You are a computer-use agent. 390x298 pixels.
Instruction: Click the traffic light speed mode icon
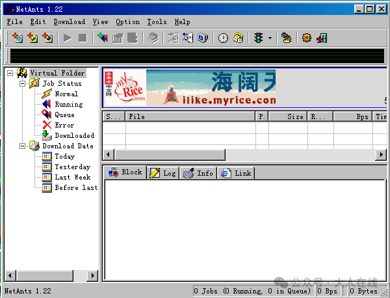[x=259, y=38]
